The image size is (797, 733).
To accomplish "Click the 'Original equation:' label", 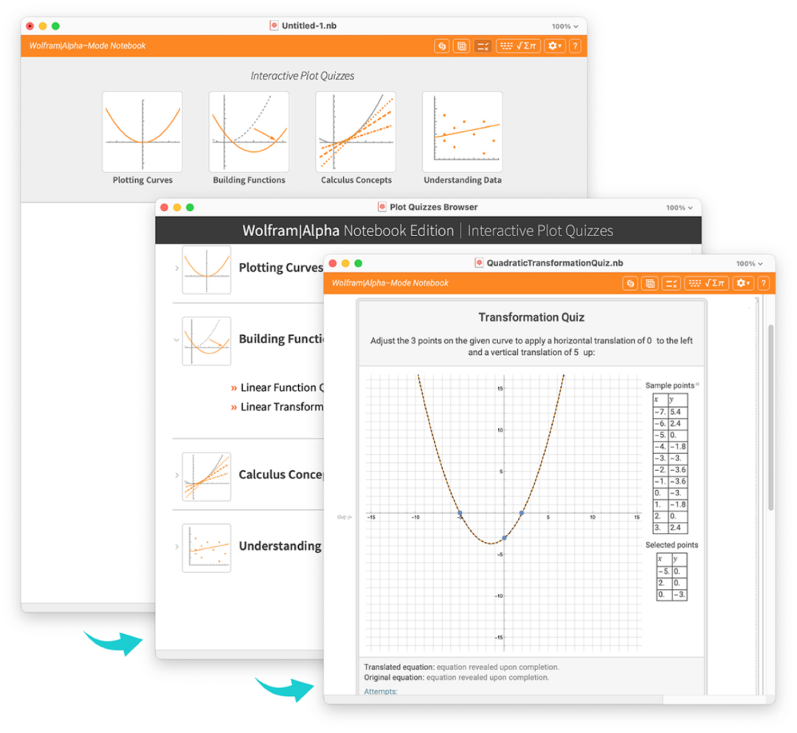I will click(394, 678).
